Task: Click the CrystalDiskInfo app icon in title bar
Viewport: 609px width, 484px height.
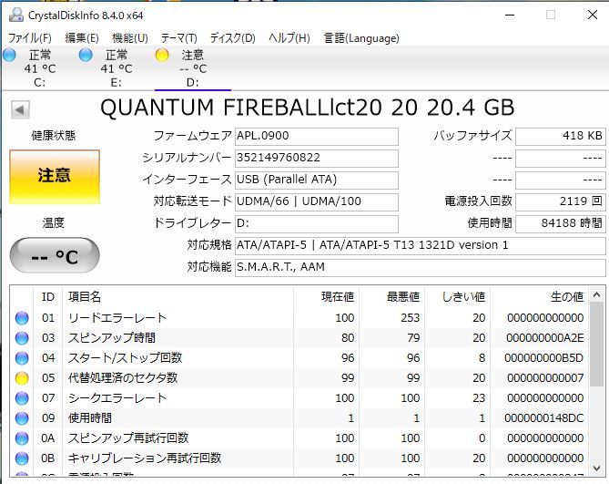Action: click(x=15, y=15)
